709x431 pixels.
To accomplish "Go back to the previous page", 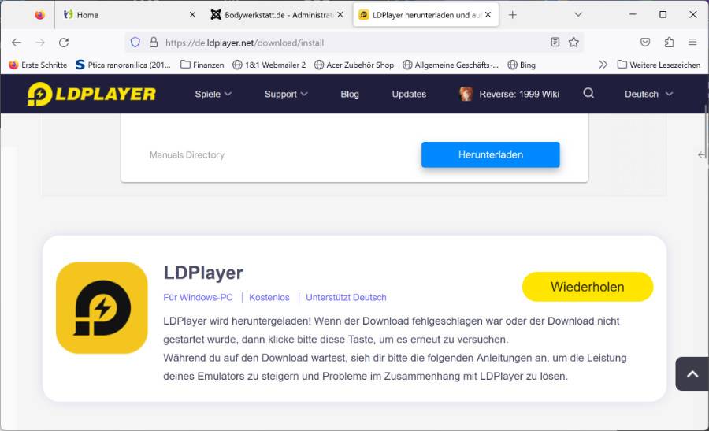I will click(x=17, y=43).
